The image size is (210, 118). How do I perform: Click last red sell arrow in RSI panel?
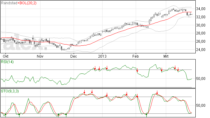[178, 69]
